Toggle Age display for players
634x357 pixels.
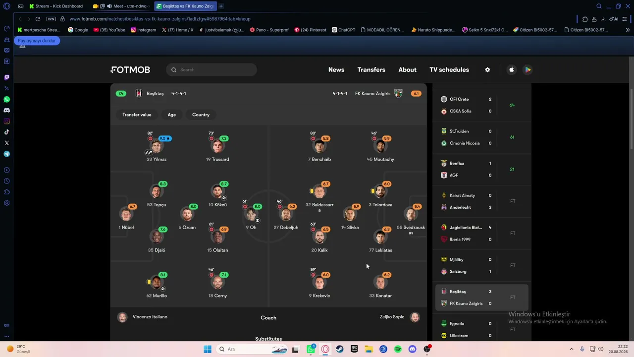pyautogui.click(x=172, y=115)
